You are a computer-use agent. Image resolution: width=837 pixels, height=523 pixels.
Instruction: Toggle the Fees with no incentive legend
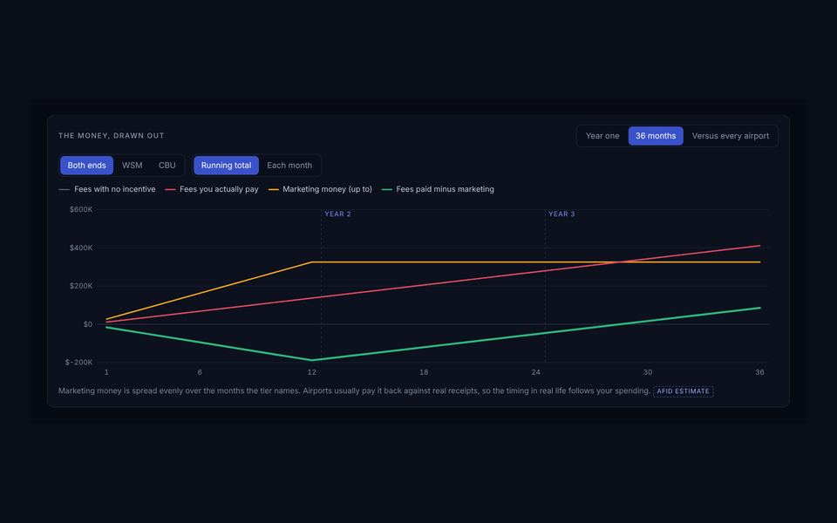[x=106, y=189]
